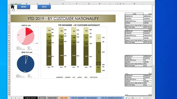Click the AMERICAS legend entry in bar chart
The image size is (177, 99).
60,77
